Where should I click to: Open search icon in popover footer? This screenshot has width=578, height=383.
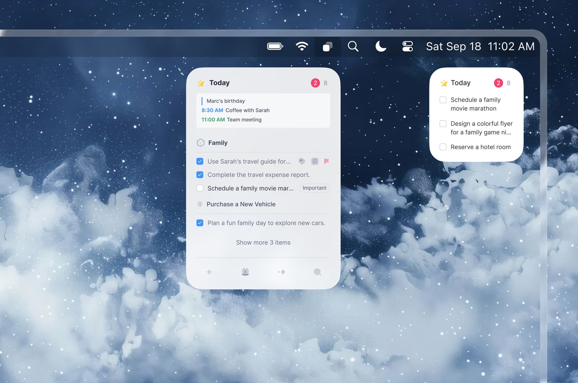coord(317,272)
